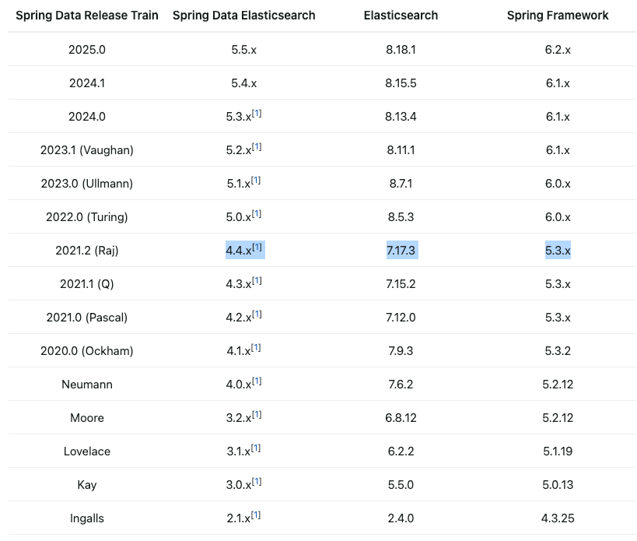Click the 2023.1 (Vaughan) release train cell
Viewport: 637px width, 541px height.
pos(87,150)
